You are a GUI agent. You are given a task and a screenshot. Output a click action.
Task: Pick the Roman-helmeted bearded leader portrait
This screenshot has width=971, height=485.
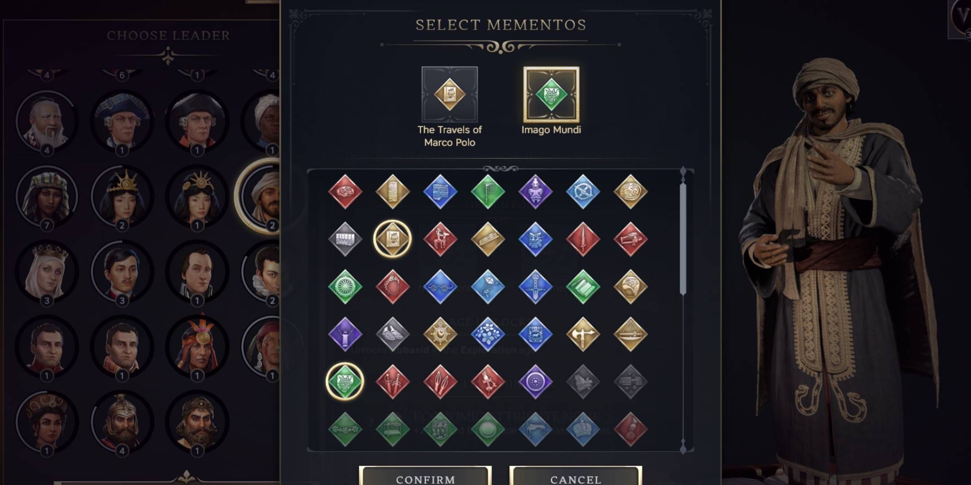[122, 423]
